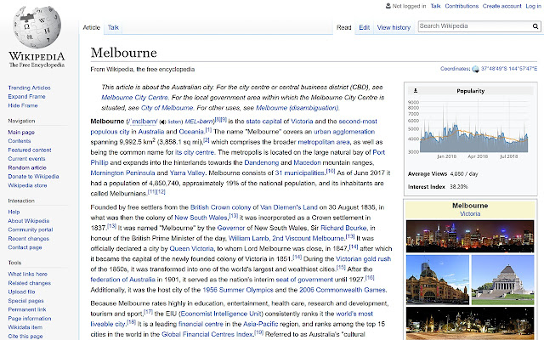Click Queen Victoria link
Image resolution: width=544 pixels, height=340 pixels.
[x=191, y=249]
